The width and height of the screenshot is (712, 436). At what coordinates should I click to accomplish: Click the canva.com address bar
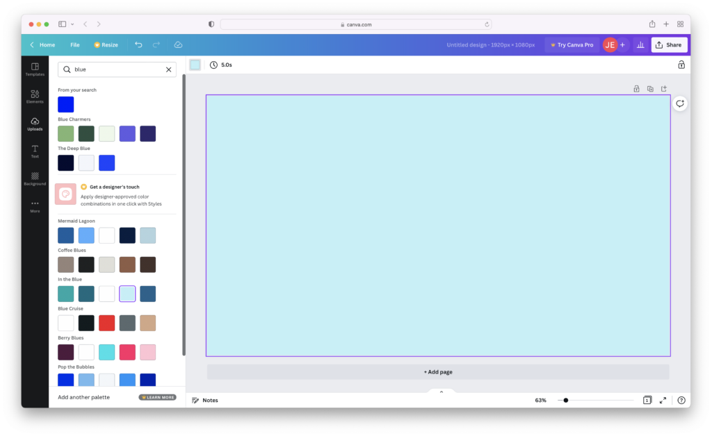pos(356,24)
